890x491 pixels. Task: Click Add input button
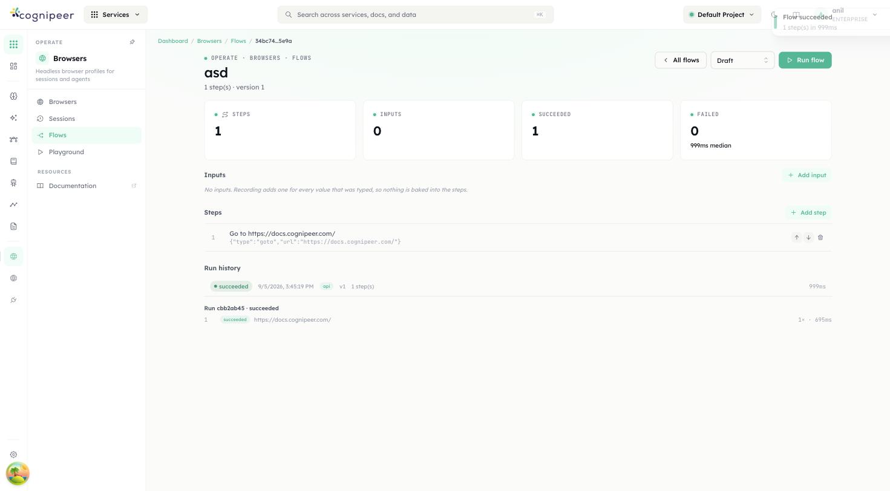pos(807,175)
